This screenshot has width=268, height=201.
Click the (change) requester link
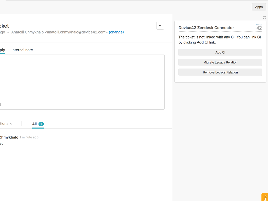pyautogui.click(x=116, y=32)
